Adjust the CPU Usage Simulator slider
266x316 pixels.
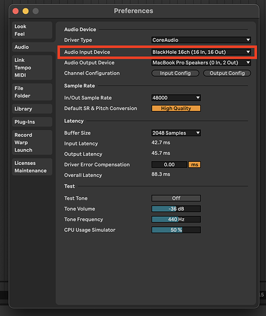176,230
